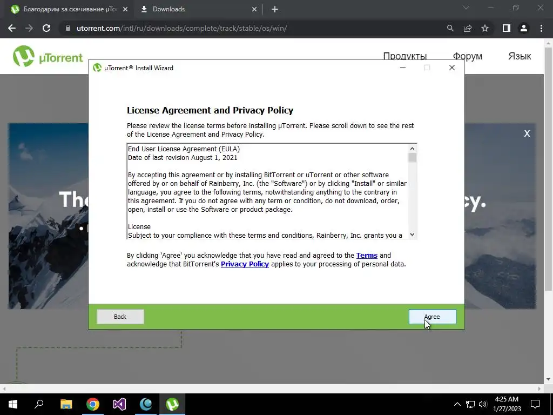
Task: Open the Язык menu on the webpage
Action: pos(520,56)
